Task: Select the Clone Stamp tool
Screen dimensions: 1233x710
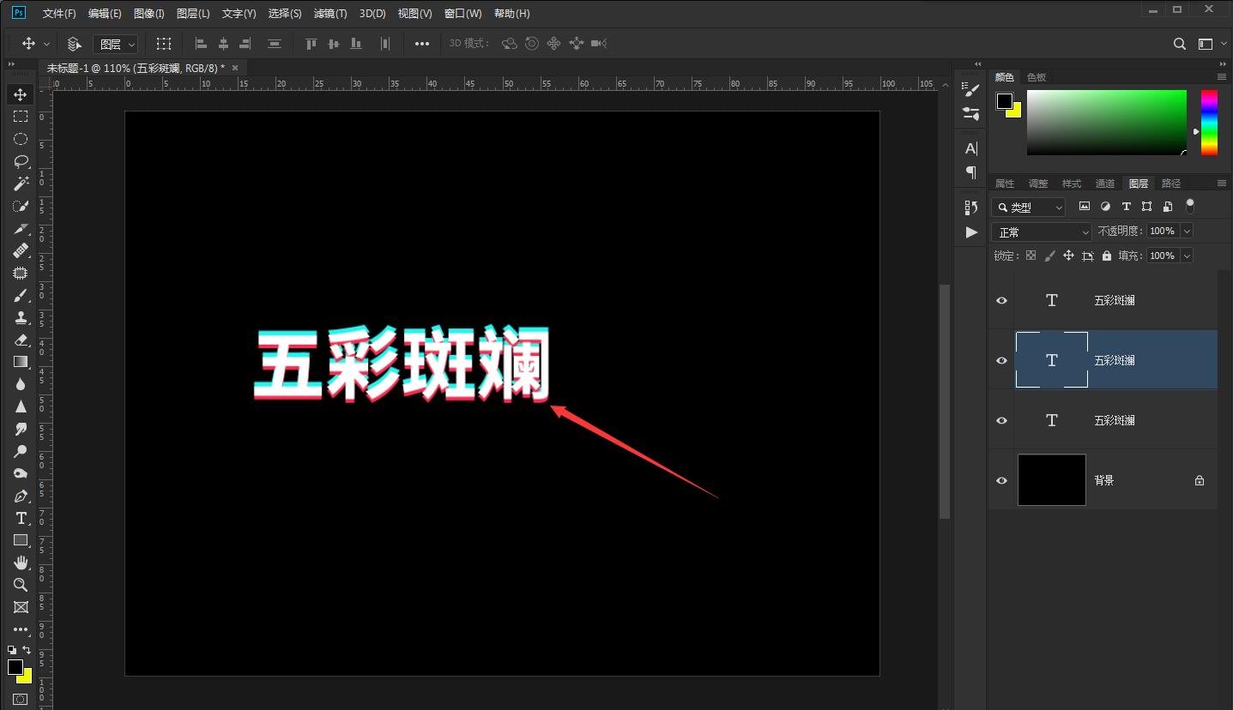Action: coord(21,317)
